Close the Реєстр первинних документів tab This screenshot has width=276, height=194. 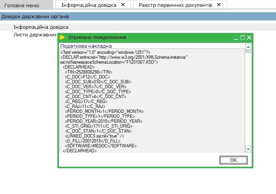coord(219,5)
